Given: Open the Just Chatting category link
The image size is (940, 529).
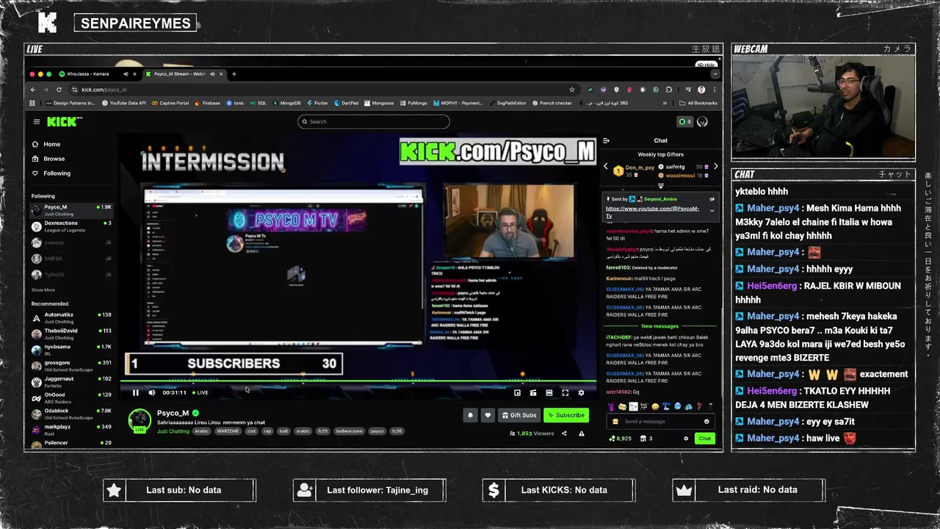Looking at the screenshot, I should (x=173, y=431).
